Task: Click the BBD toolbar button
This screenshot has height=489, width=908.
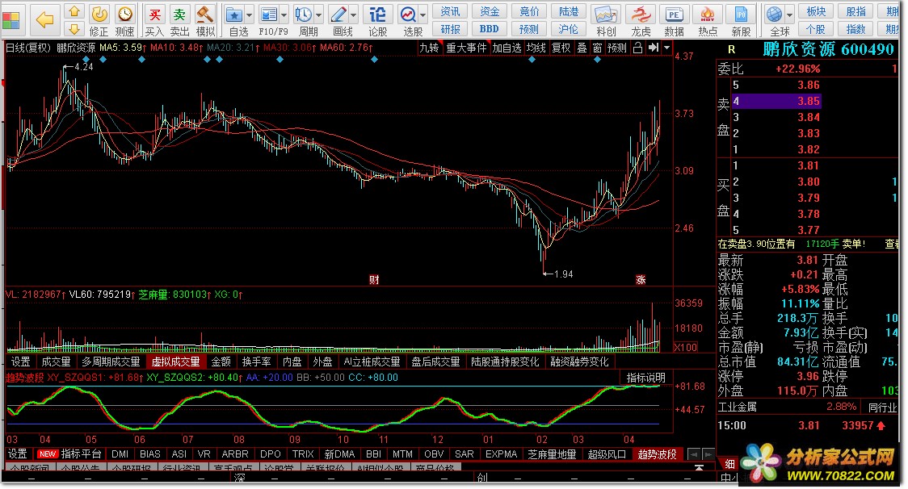Action: [x=490, y=29]
